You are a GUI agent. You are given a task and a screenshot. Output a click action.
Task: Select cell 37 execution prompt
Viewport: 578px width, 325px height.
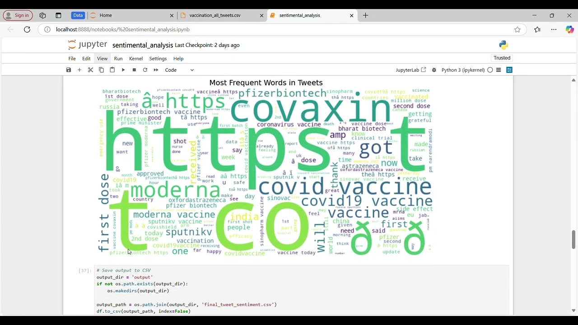[84, 270]
